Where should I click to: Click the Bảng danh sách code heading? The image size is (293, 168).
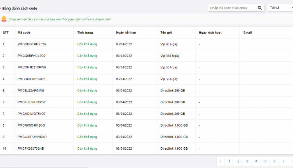click(20, 9)
